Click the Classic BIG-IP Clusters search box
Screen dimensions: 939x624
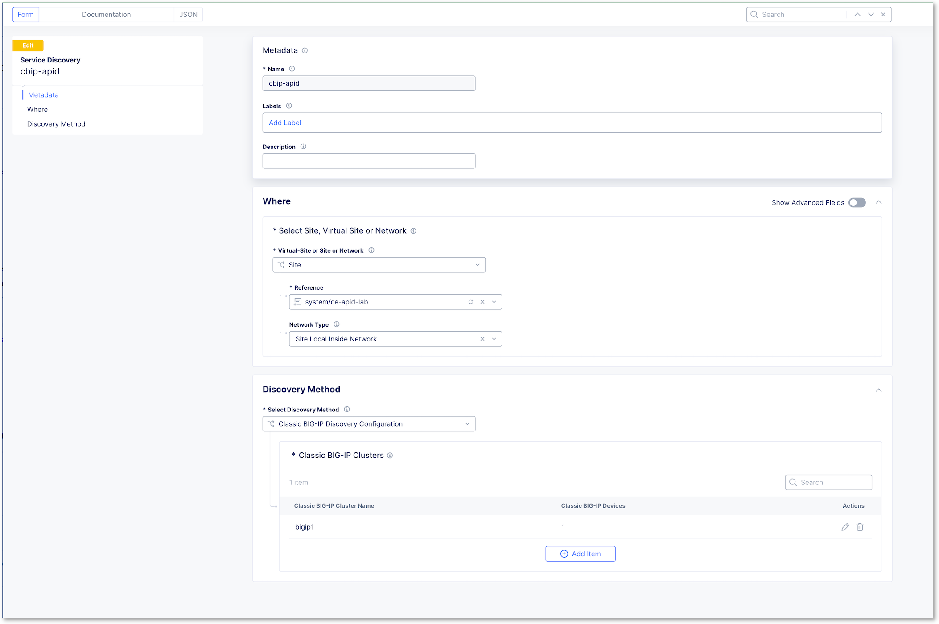(828, 482)
